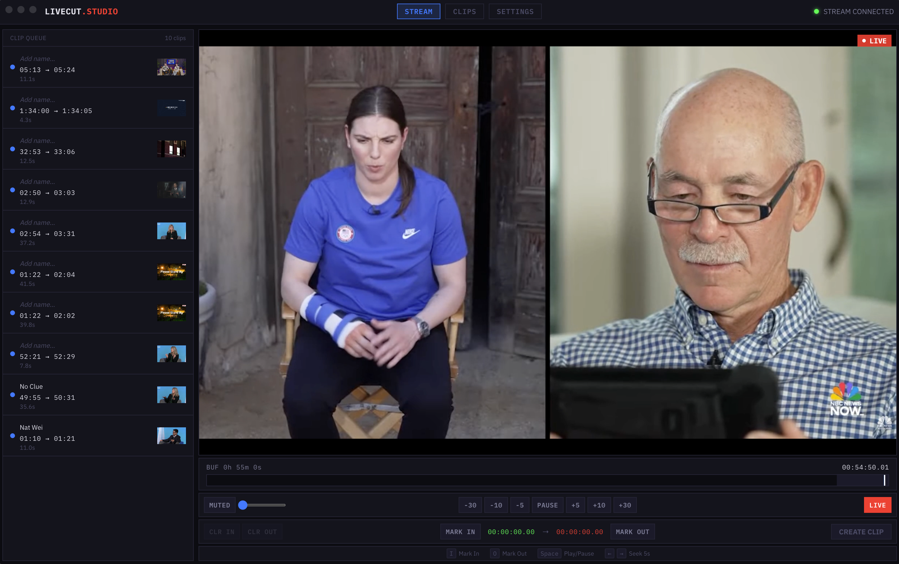Image resolution: width=899 pixels, height=564 pixels.
Task: Rename the first clip via its Add name field
Action: 37,59
